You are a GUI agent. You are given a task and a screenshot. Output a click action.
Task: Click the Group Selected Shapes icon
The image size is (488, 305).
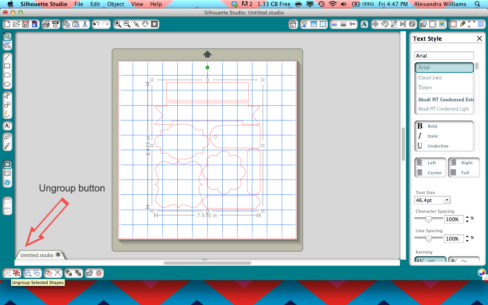click(x=7, y=273)
